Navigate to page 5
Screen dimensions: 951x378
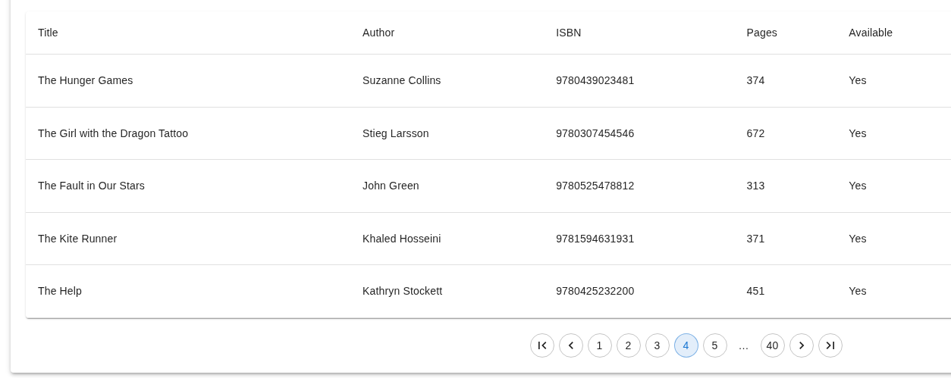pos(715,345)
